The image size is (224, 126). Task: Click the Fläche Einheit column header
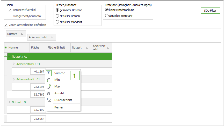point(56,48)
